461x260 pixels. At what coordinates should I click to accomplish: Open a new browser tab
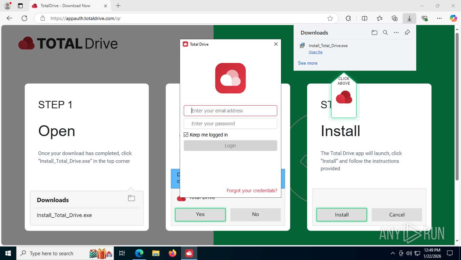click(118, 6)
